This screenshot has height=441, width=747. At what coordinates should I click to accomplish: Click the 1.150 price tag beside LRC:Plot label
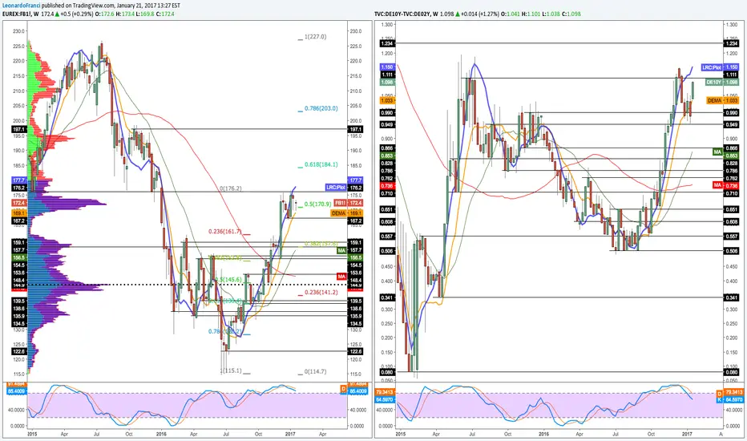tap(731, 67)
